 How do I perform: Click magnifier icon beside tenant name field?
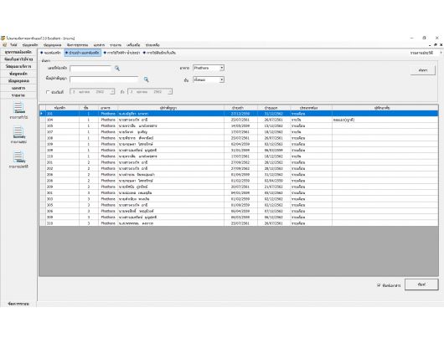click(146, 79)
